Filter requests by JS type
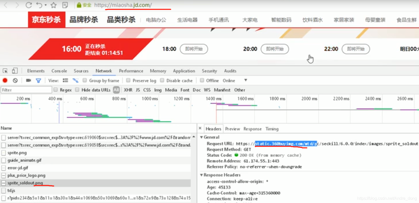 (138, 90)
